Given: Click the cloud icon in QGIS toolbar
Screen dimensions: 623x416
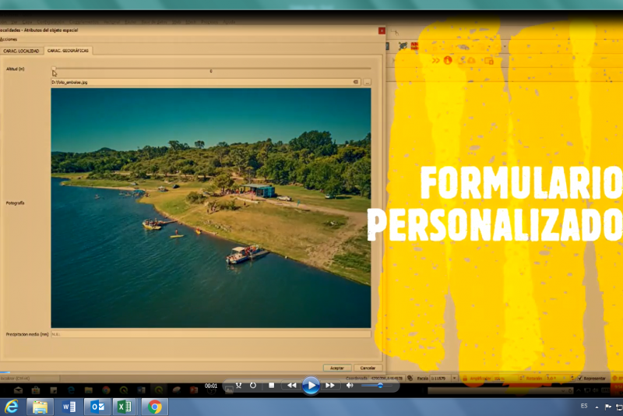Looking at the screenshot, I should click(472, 61).
